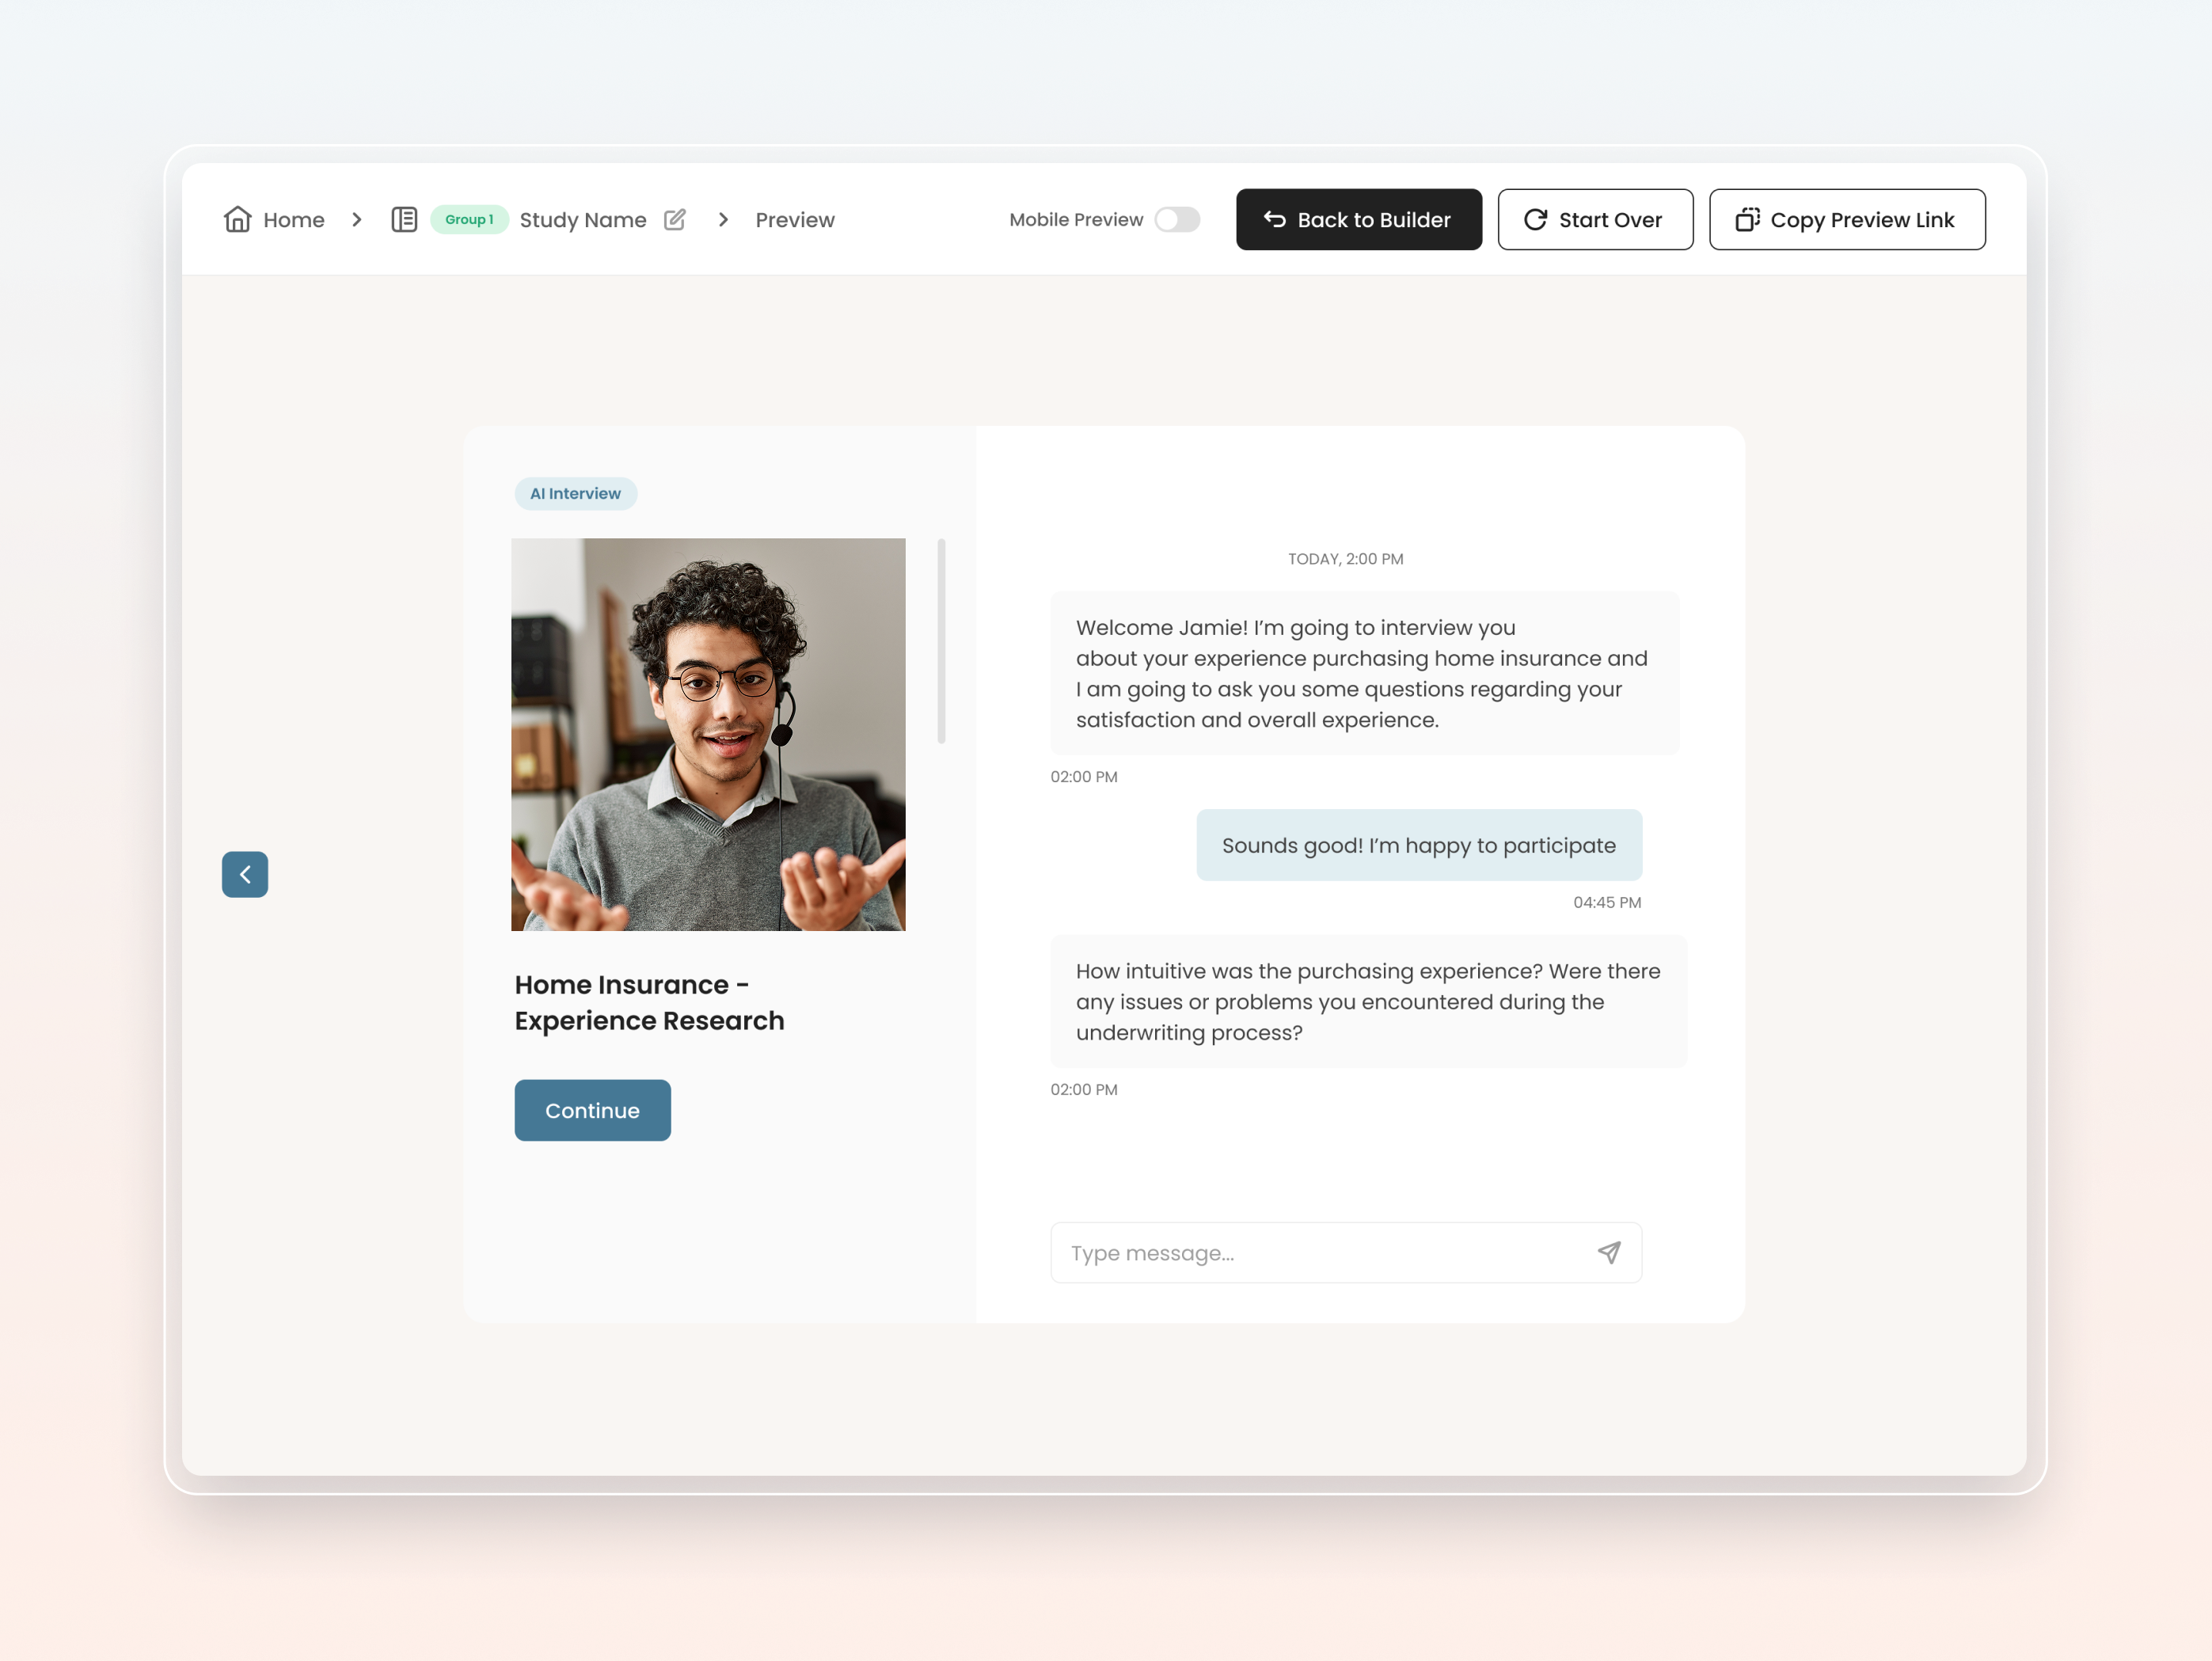The height and width of the screenshot is (1661, 2212).
Task: Click the study panel layout icon
Action: click(404, 219)
